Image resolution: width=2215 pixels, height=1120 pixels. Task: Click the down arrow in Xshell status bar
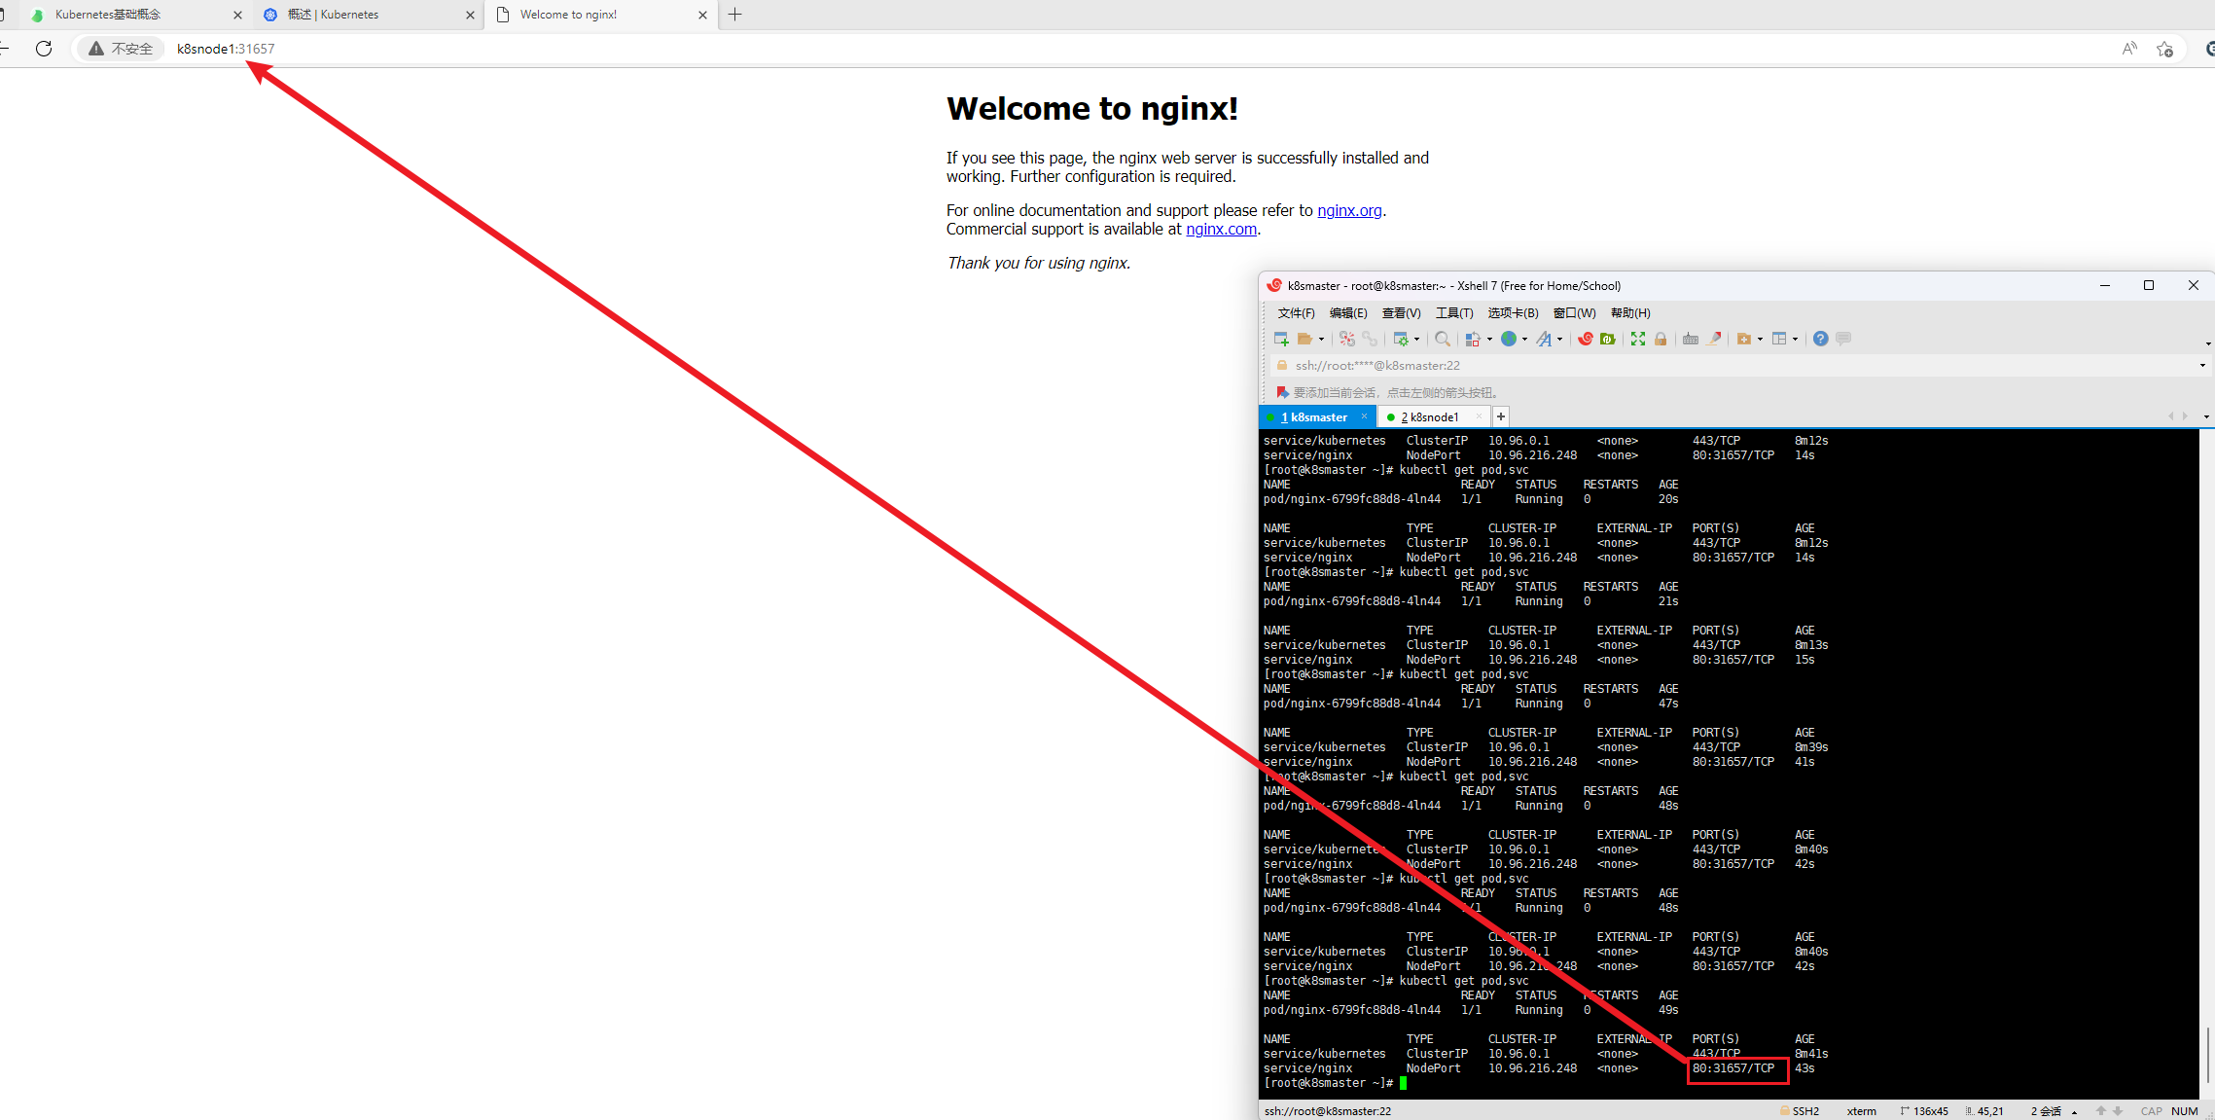click(x=2118, y=1111)
